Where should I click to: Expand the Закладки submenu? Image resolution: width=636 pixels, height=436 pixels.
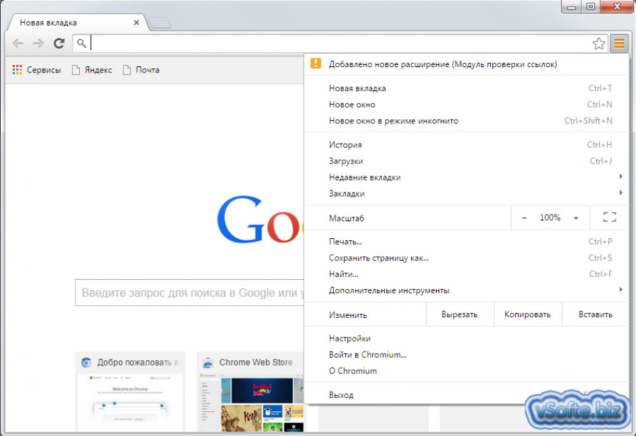[467, 193]
